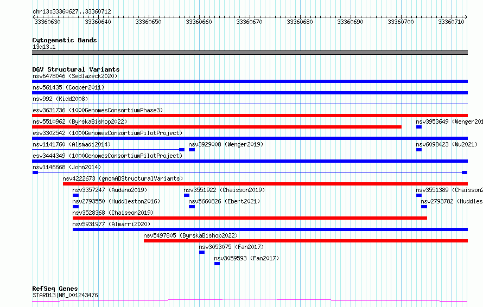The height and width of the screenshot is (307, 483).
Task: Click the chr13:33360627..33360712 region label
Action: tap(72, 12)
